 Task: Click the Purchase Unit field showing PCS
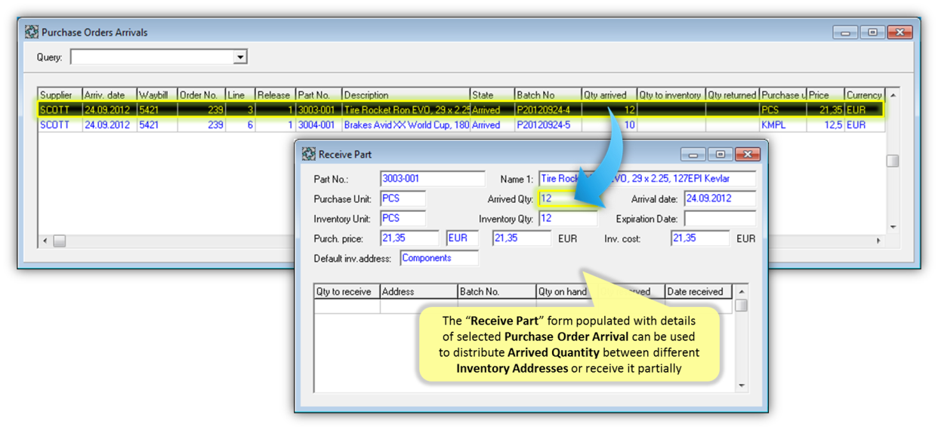(x=403, y=199)
